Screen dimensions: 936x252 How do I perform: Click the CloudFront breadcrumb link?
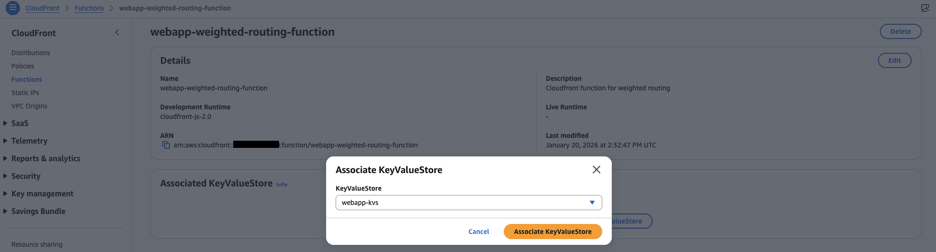(42, 8)
